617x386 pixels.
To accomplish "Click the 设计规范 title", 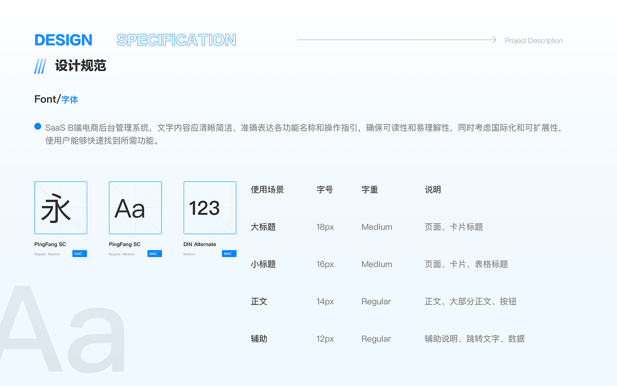I will point(80,66).
